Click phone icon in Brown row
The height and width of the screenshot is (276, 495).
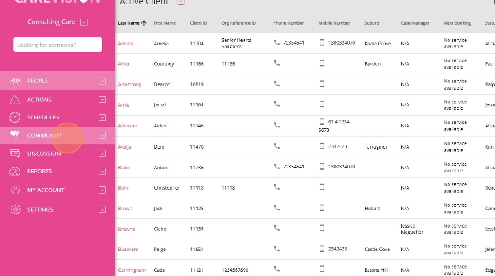tap(277, 208)
